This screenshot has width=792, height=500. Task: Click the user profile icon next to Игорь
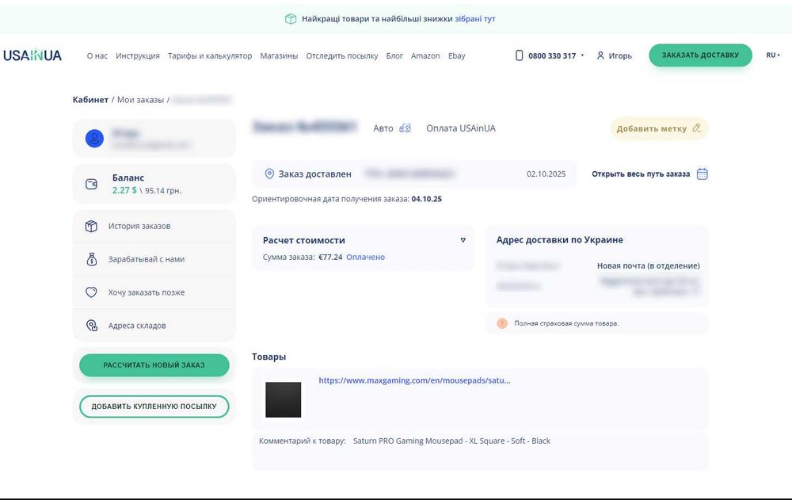tap(600, 55)
